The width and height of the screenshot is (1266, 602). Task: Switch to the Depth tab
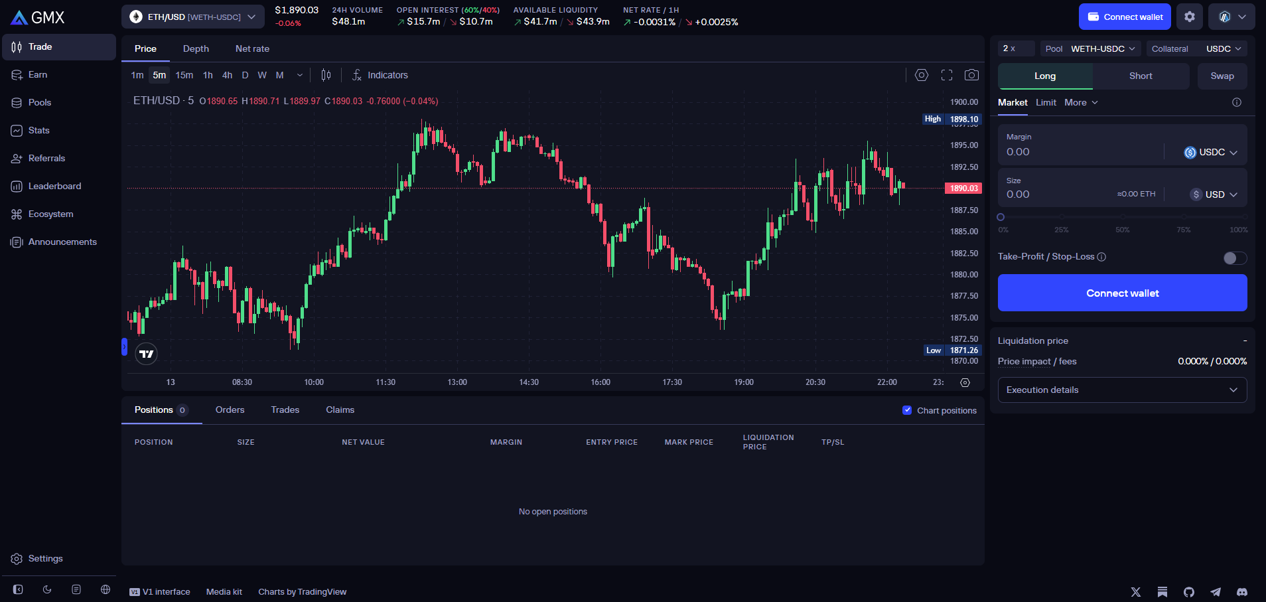pos(196,48)
